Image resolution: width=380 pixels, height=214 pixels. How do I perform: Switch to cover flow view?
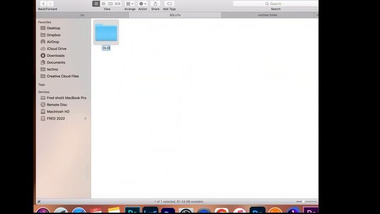click(118, 4)
